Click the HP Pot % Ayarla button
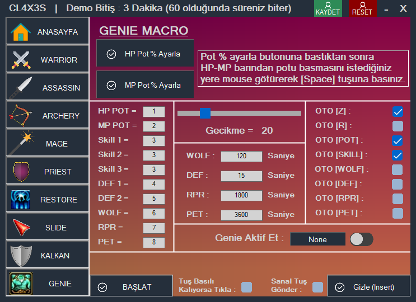Image resolution: width=416 pixels, height=302 pixels. [x=145, y=54]
